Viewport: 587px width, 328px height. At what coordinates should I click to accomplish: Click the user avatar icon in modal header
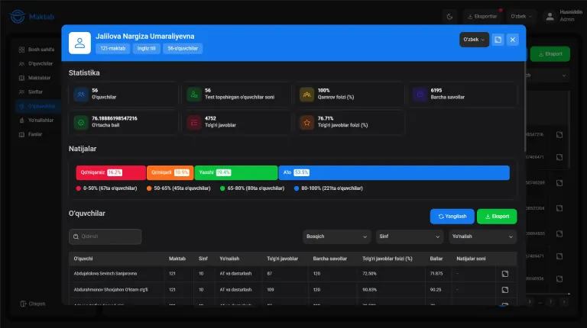coord(79,43)
